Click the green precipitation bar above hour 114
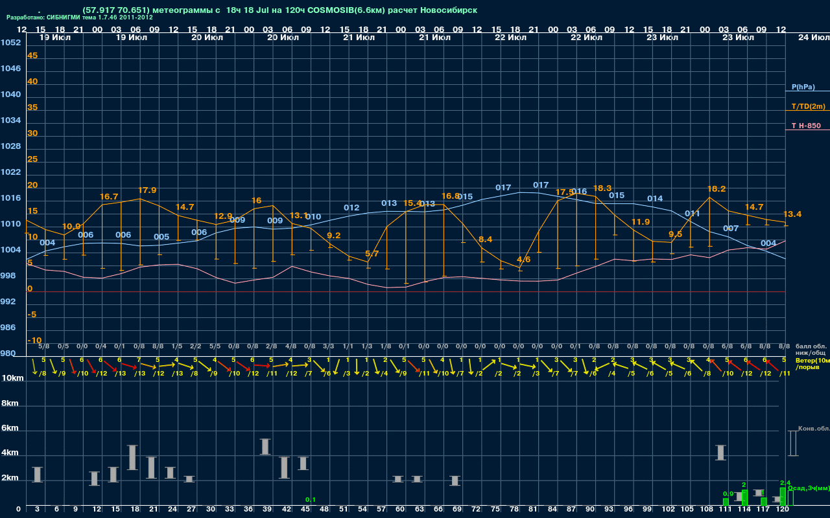Viewport: 830px width, 518px height. pos(744,497)
